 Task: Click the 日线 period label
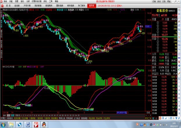148,113
